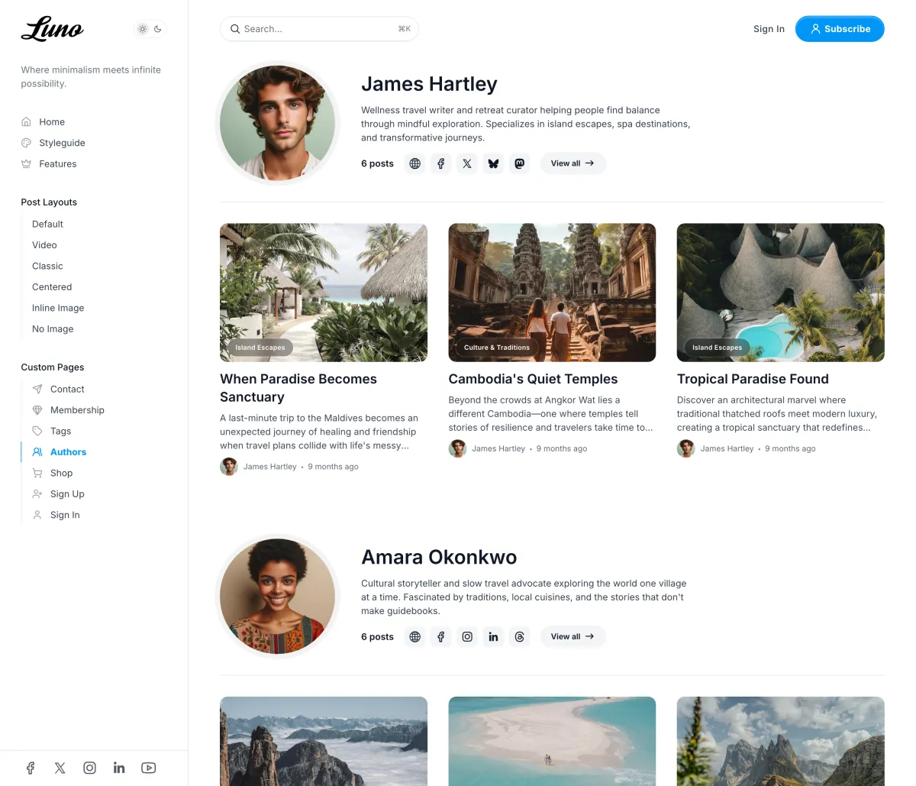This screenshot has width=916, height=786.
Task: Open Instagram icon in sidebar footer
Action: [x=89, y=768]
